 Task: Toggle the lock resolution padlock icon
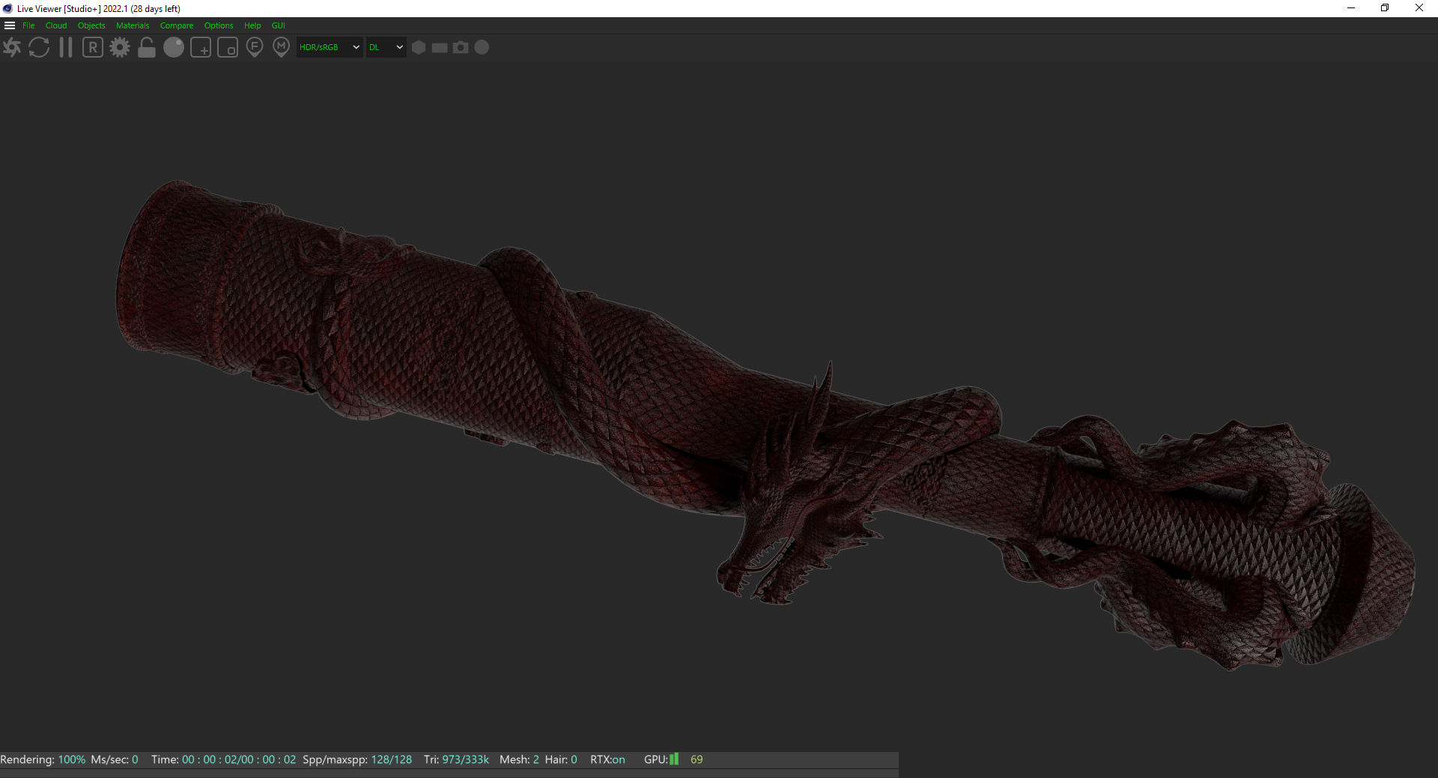[147, 48]
